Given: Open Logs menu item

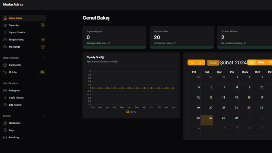Looking at the screenshot, I should [x=24, y=130].
